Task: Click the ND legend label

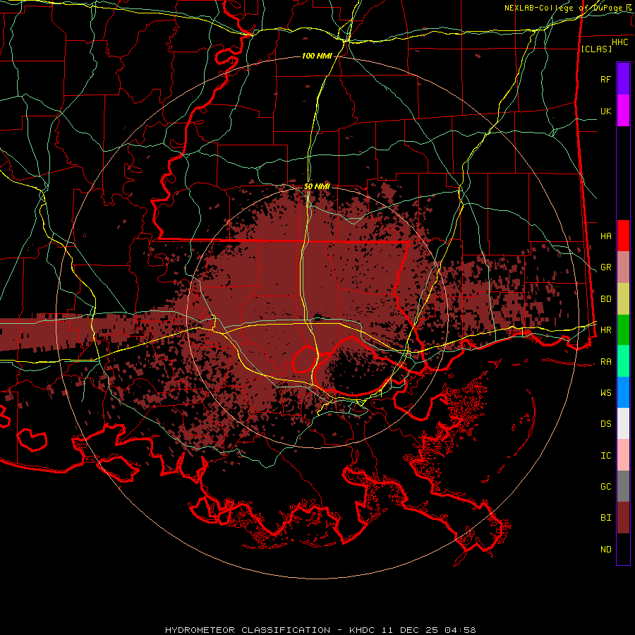Action: [605, 549]
